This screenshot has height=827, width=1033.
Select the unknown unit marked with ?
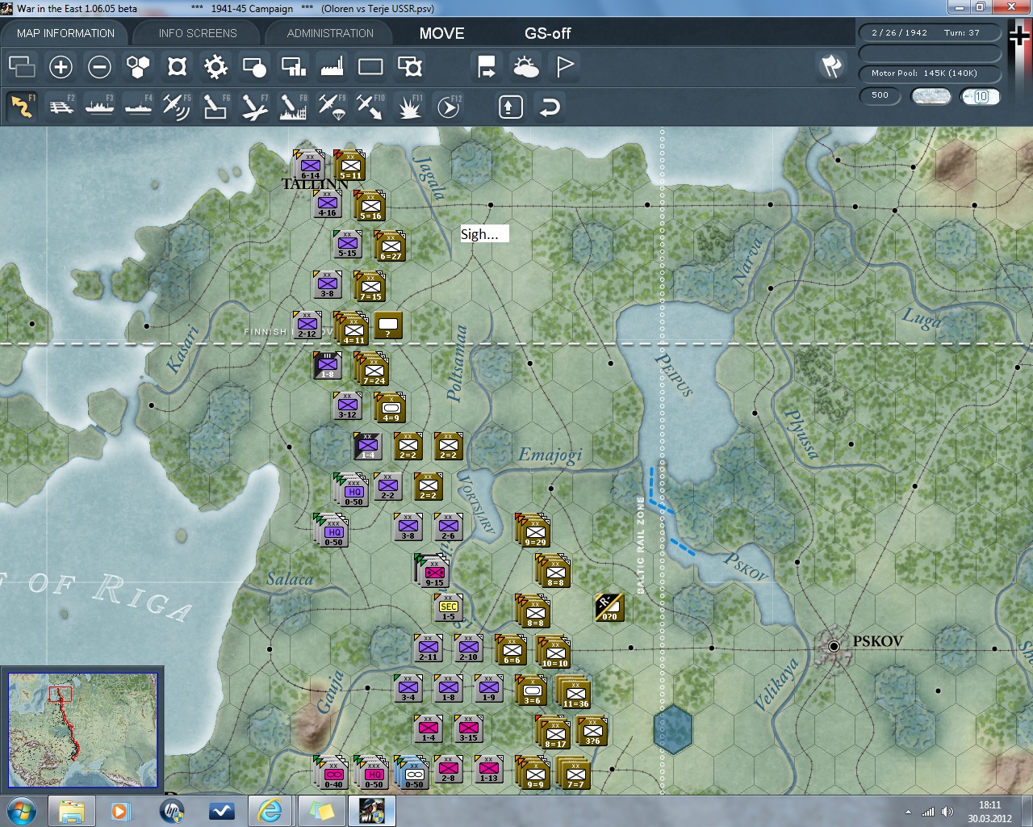(x=388, y=325)
